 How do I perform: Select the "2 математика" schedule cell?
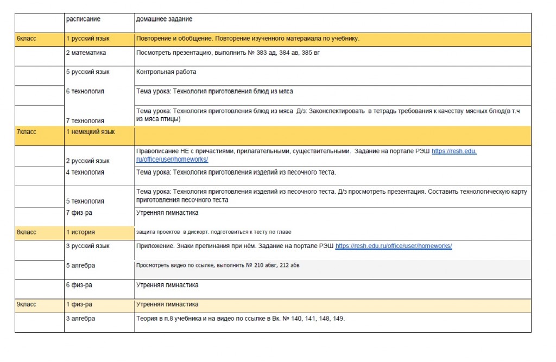pyautogui.click(x=86, y=53)
